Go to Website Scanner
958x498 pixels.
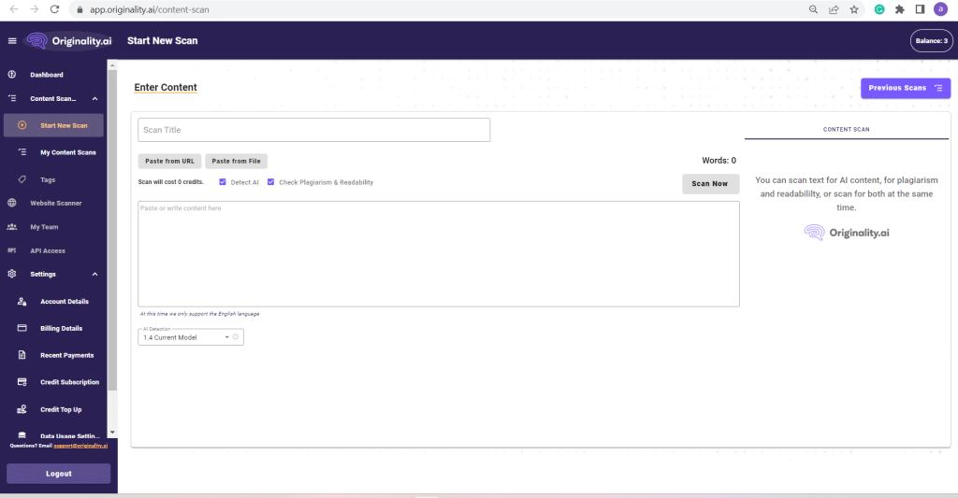[55, 203]
